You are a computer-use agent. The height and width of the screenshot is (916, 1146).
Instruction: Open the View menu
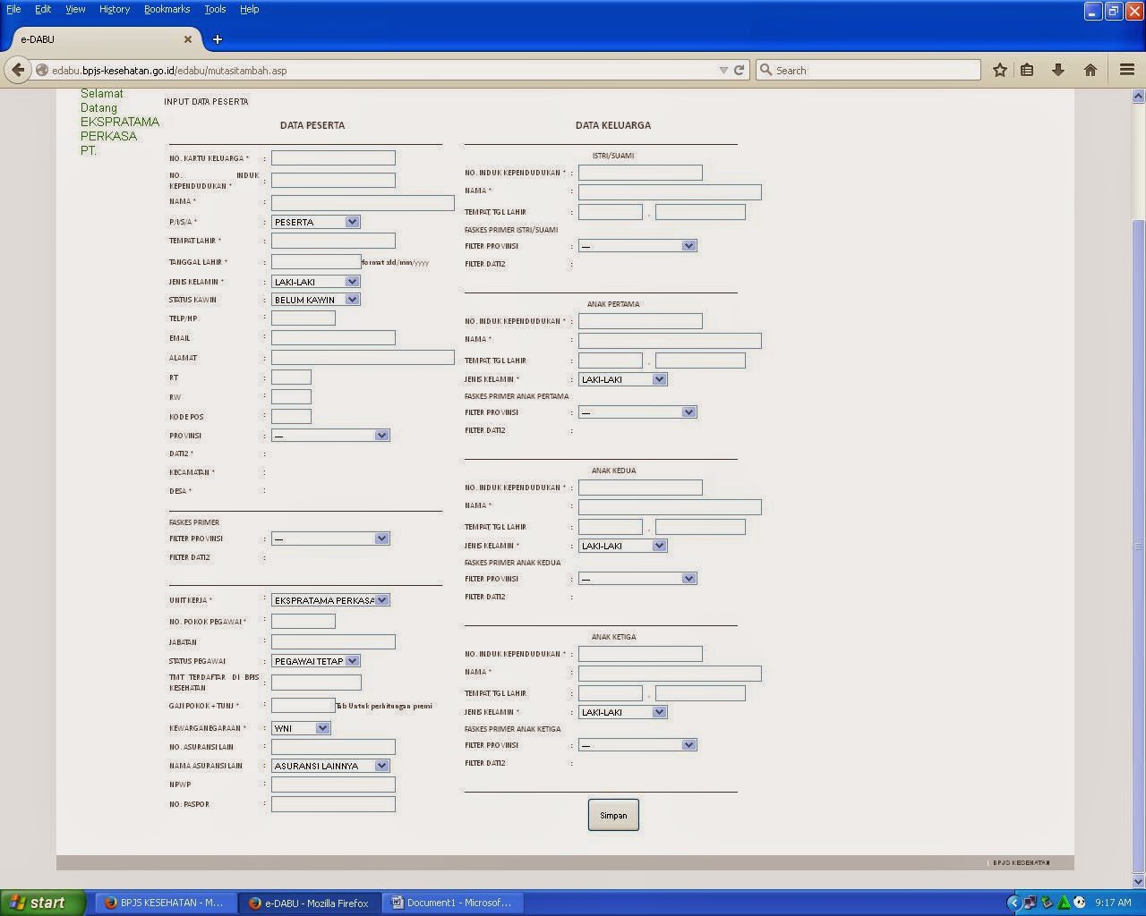tap(75, 9)
